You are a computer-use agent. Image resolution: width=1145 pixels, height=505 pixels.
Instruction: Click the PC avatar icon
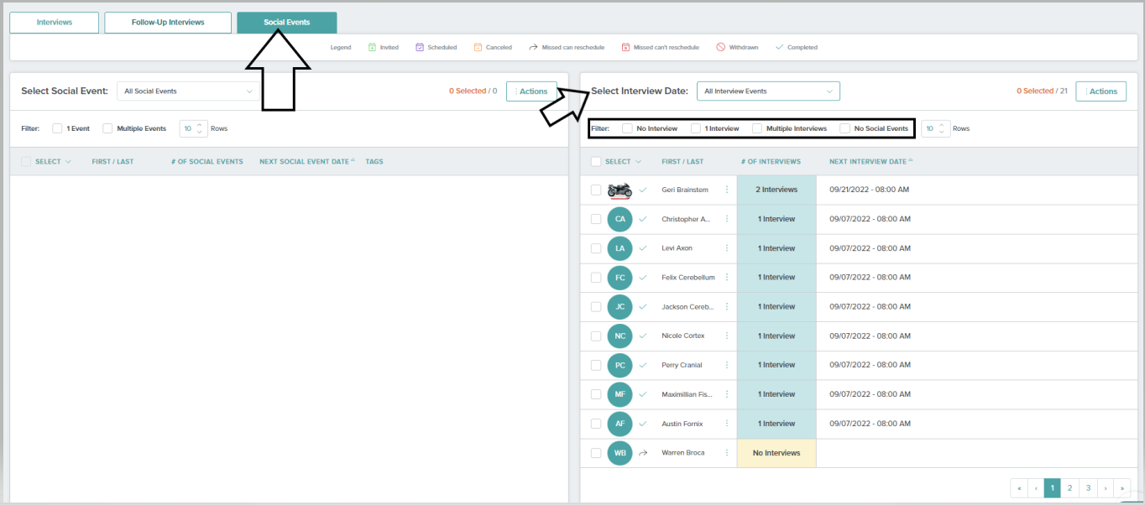pyautogui.click(x=620, y=366)
